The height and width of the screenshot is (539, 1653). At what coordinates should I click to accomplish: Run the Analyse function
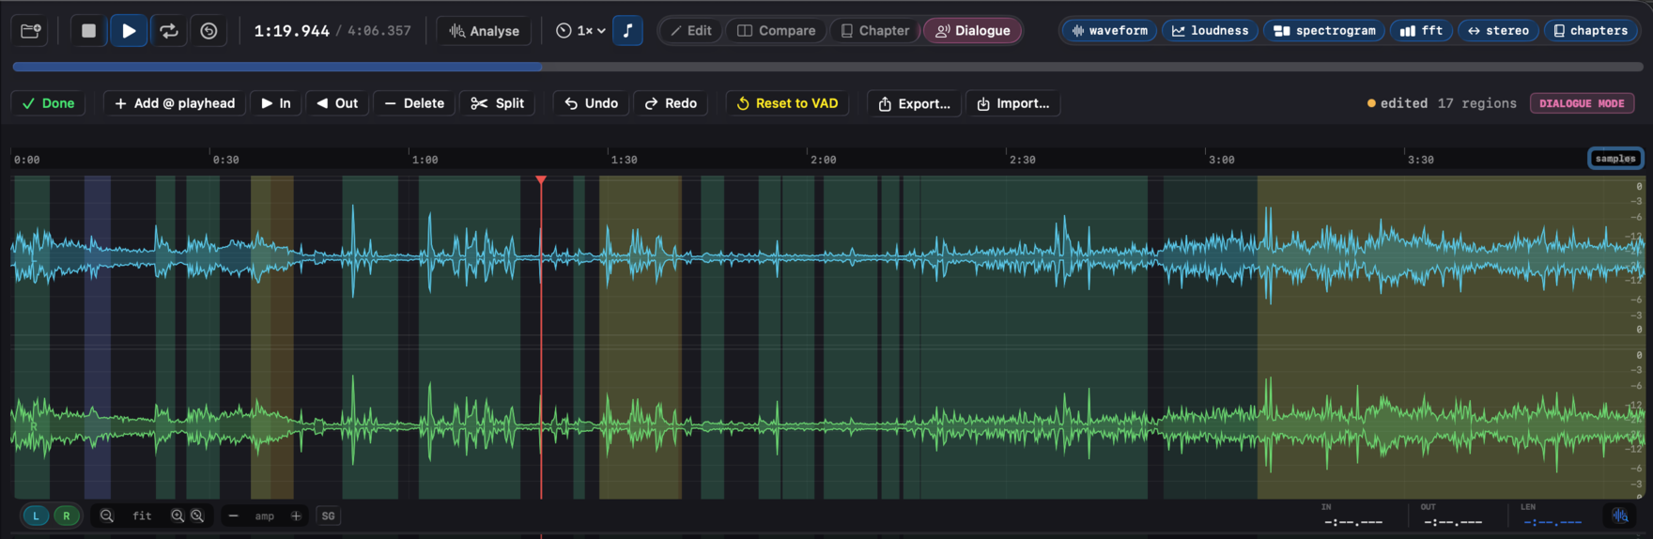[484, 31]
